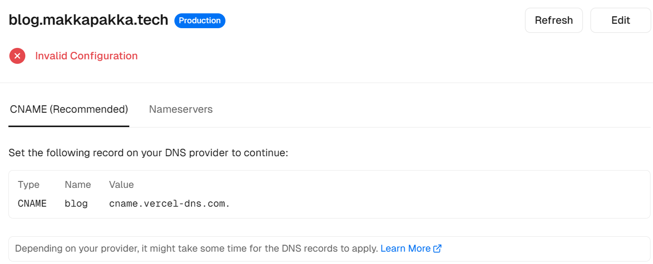Open the Edit domain button
Viewport: 653px width, 264px height.
click(620, 20)
